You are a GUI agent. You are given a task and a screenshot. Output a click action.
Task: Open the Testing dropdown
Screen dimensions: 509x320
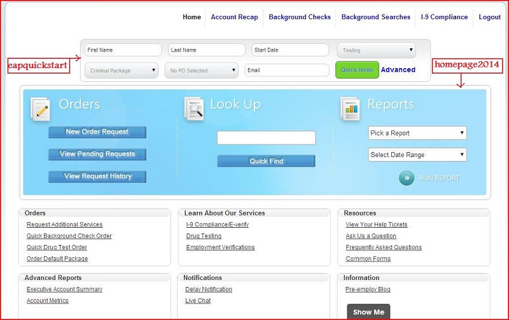377,50
